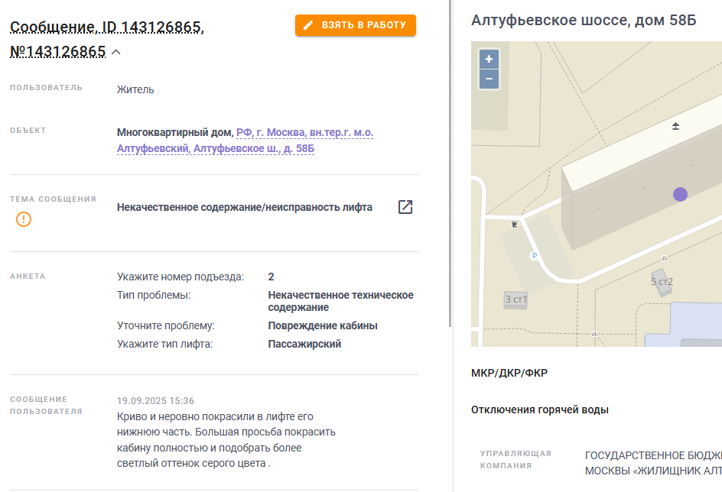Click the purple location marker on map

[680, 195]
